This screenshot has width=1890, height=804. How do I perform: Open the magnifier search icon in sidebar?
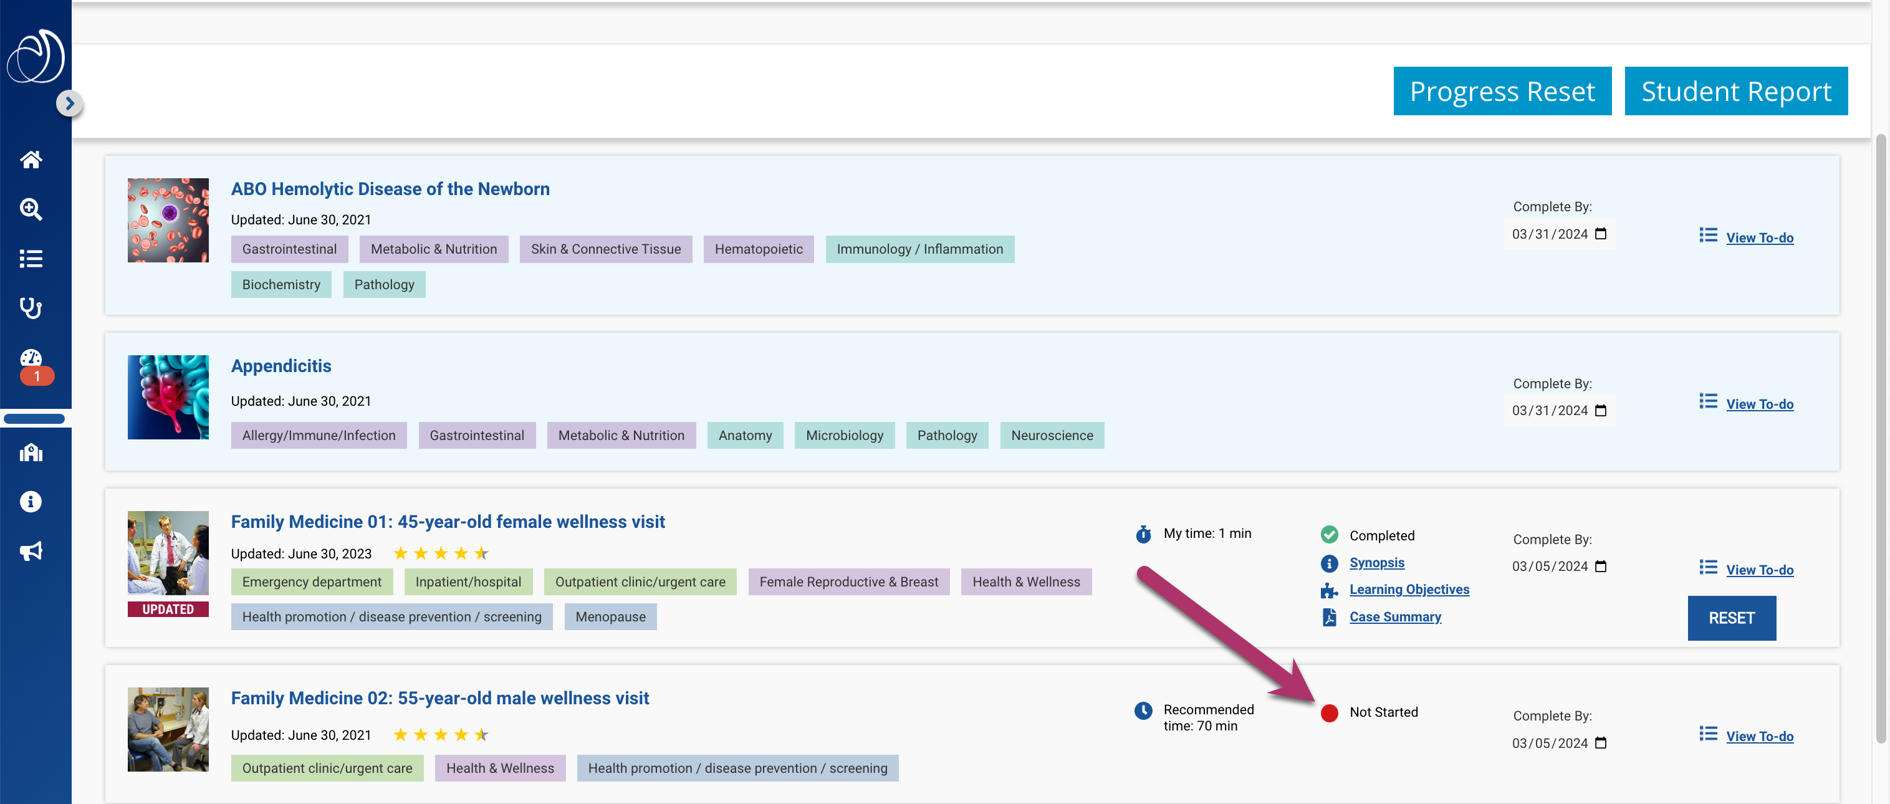(x=31, y=209)
